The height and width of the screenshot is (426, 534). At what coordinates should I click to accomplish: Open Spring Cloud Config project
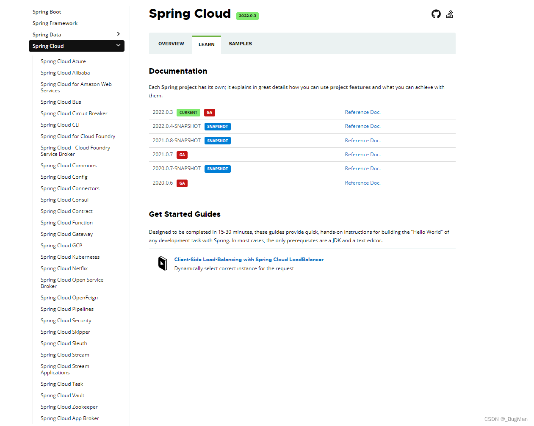tap(64, 177)
